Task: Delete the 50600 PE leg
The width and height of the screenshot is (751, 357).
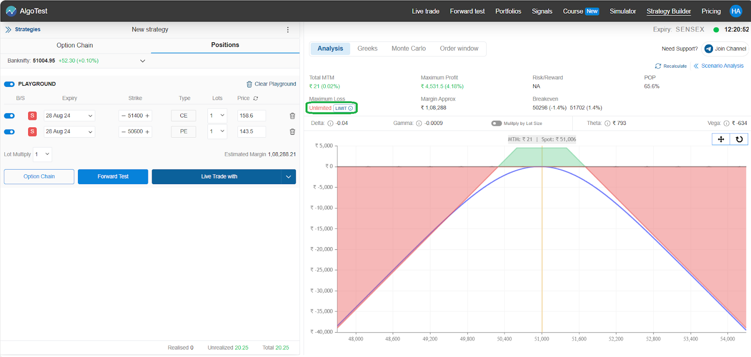Action: [292, 132]
